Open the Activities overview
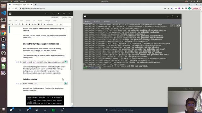The image size is (202, 113). pyautogui.click(x=5, y=1)
